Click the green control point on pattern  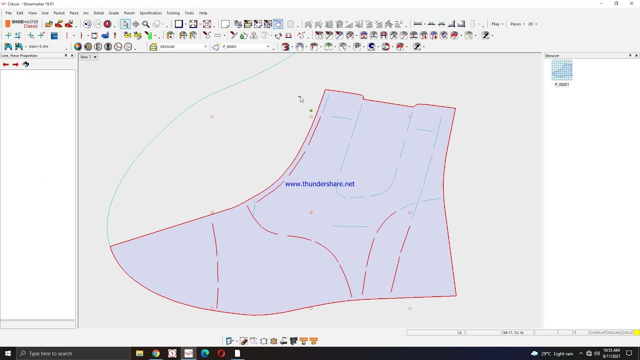(x=311, y=110)
